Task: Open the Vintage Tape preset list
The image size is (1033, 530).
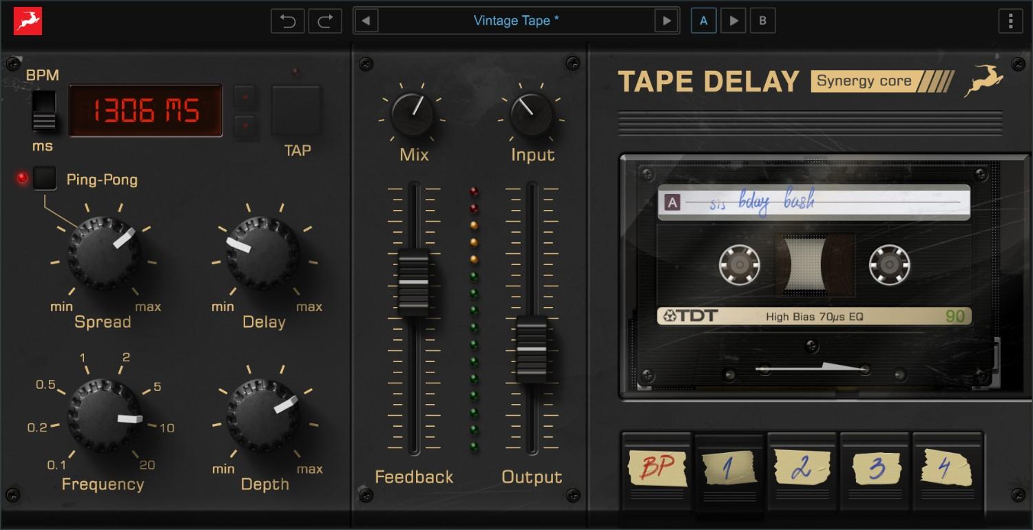Action: click(x=516, y=21)
